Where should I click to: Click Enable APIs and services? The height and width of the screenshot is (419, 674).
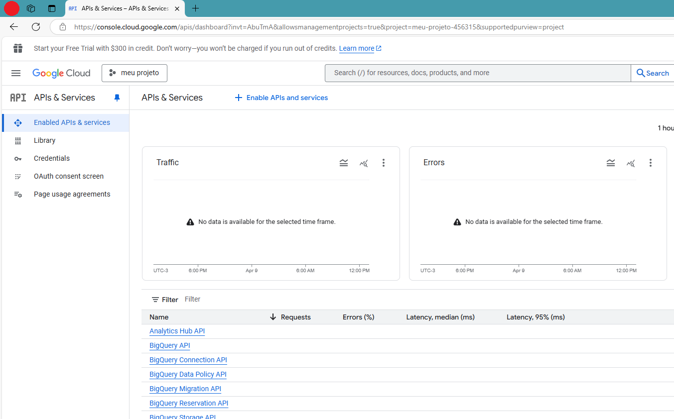click(x=281, y=98)
